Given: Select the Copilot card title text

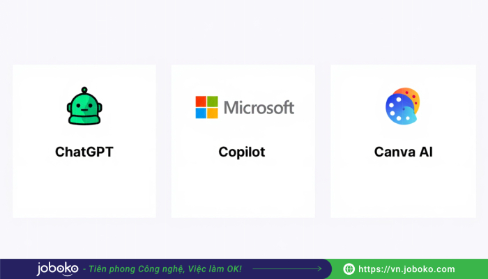Looking at the screenshot, I should pyautogui.click(x=242, y=152).
